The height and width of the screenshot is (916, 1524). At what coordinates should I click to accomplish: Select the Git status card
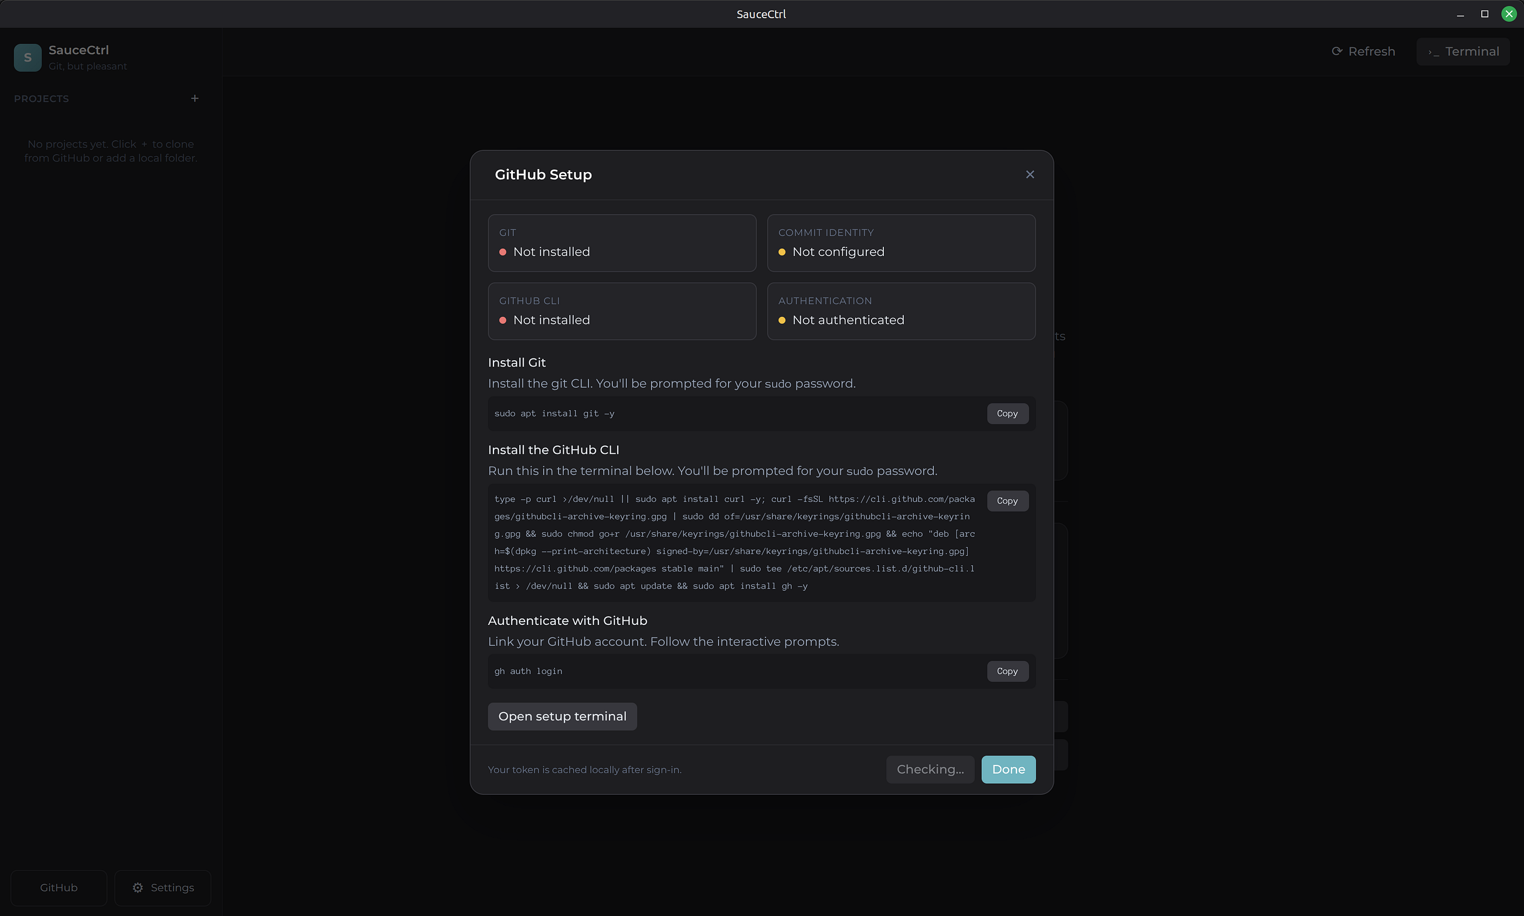pyautogui.click(x=621, y=242)
